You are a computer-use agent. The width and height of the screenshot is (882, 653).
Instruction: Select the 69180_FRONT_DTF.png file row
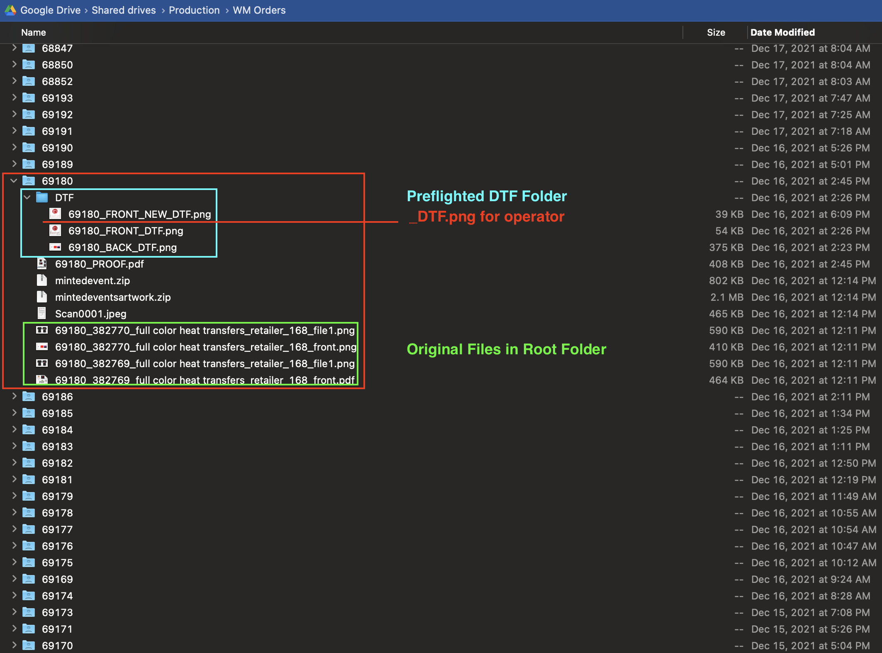tap(126, 231)
